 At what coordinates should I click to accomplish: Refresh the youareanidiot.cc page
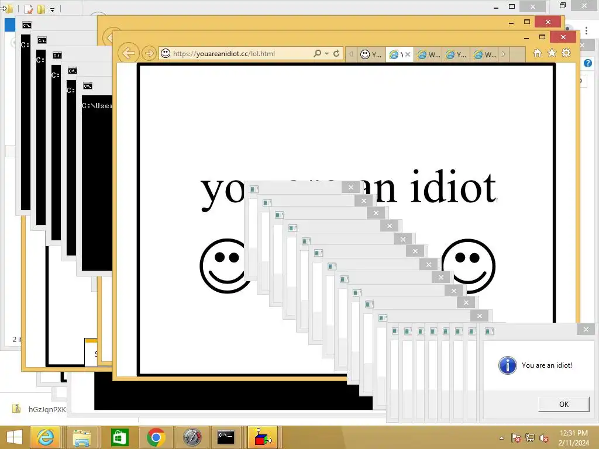(336, 53)
